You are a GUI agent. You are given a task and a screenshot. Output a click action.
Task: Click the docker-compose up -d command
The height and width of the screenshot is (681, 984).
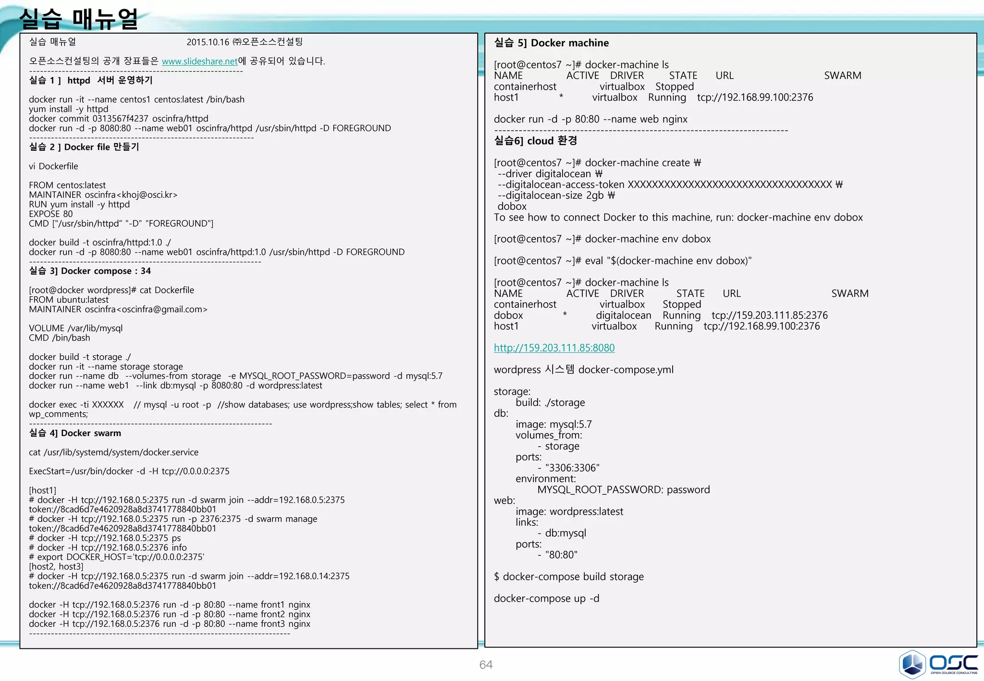[546, 598]
